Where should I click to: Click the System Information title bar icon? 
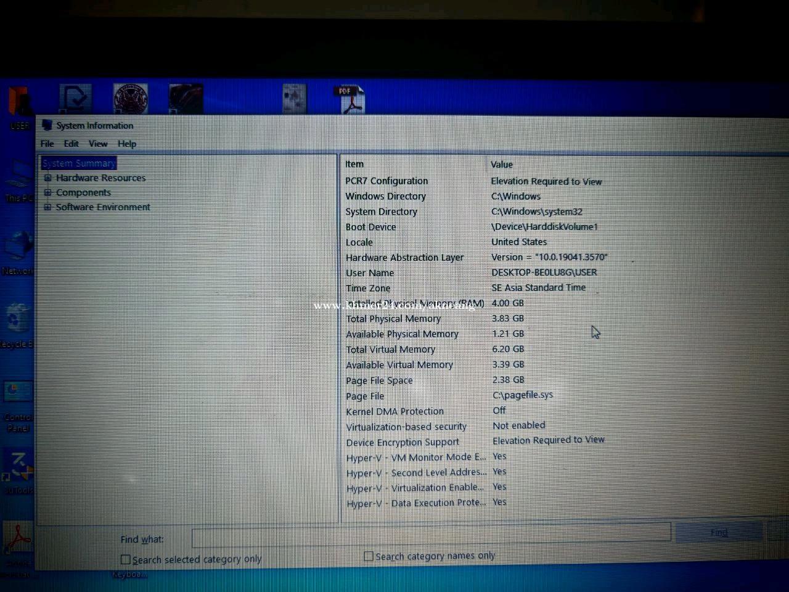[47, 125]
